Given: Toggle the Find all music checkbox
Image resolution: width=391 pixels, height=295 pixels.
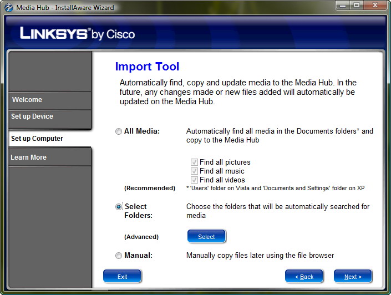Looking at the screenshot, I should tap(194, 171).
